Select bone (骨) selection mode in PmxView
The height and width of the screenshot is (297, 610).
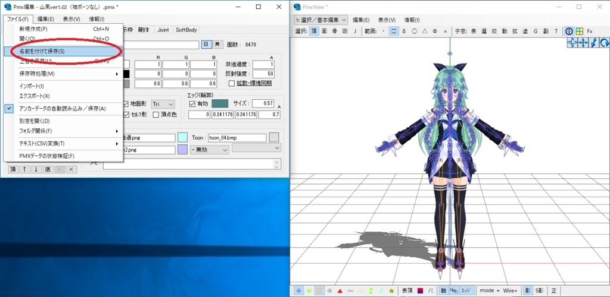[334, 31]
